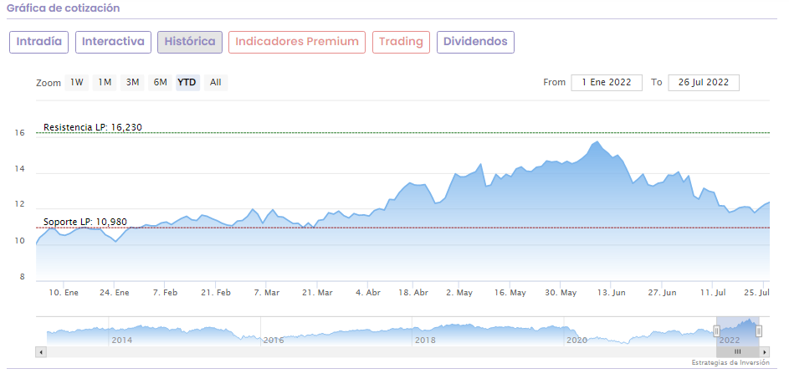The image size is (789, 379).
Task: Zoom chart to All data
Action: tap(216, 82)
